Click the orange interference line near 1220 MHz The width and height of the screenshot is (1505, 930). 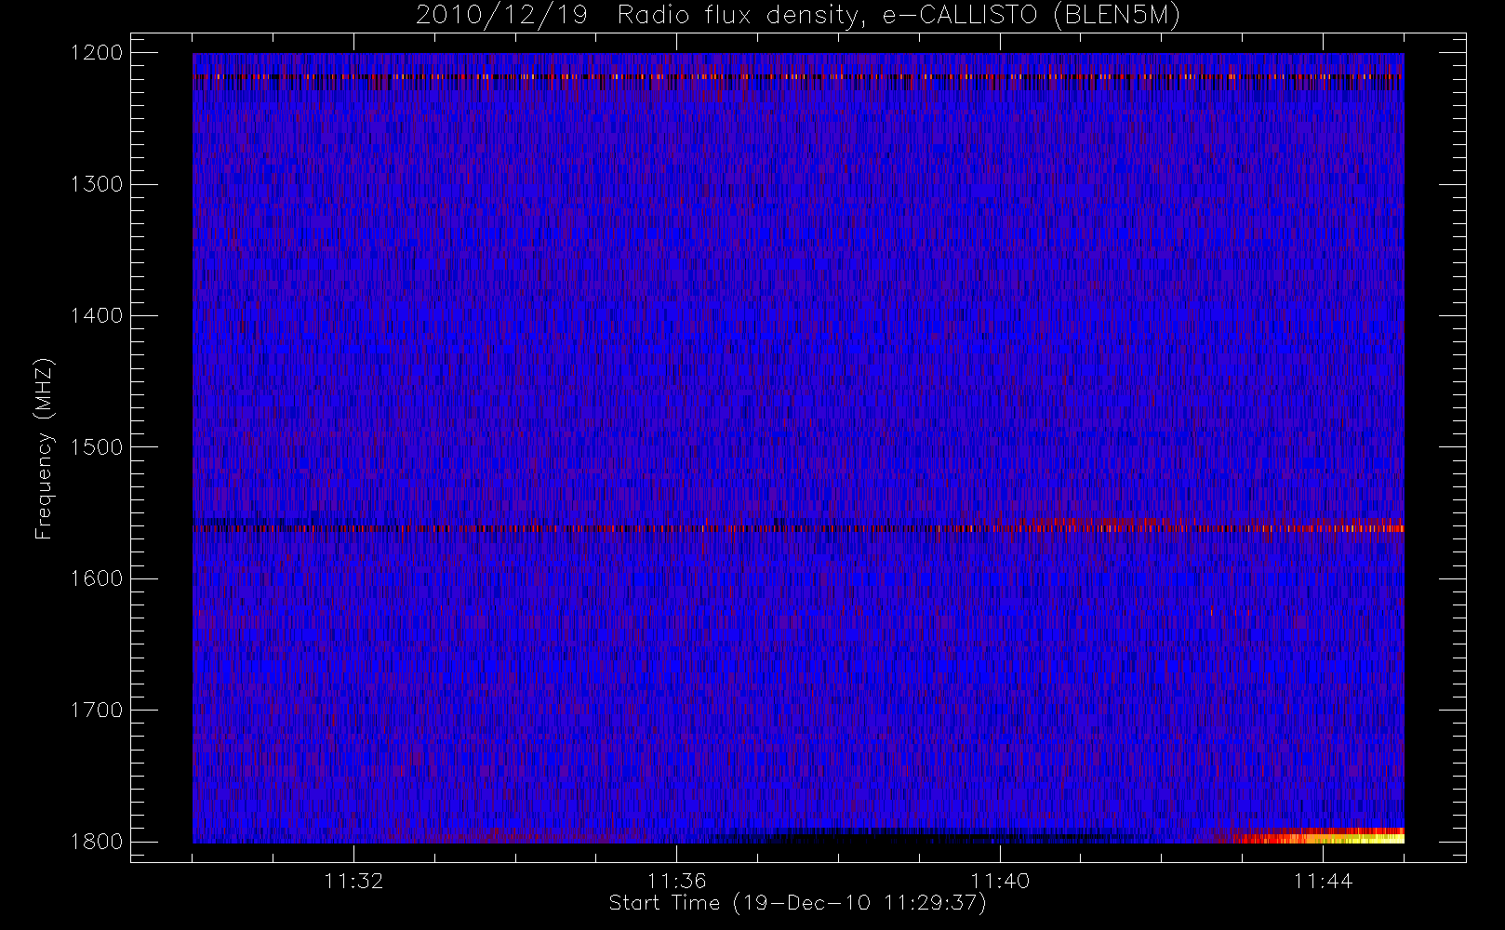[798, 76]
